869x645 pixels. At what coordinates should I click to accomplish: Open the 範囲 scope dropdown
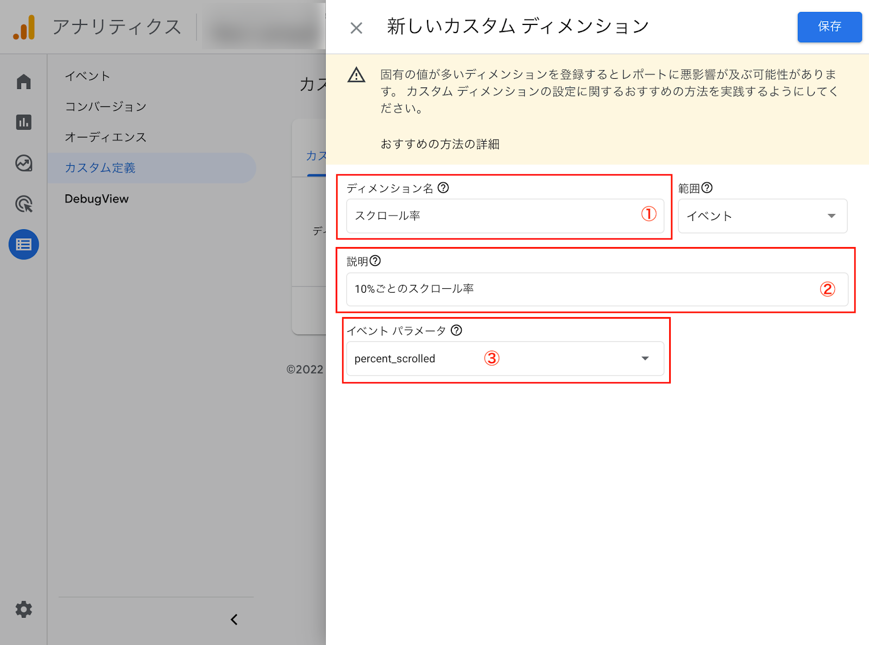click(763, 216)
